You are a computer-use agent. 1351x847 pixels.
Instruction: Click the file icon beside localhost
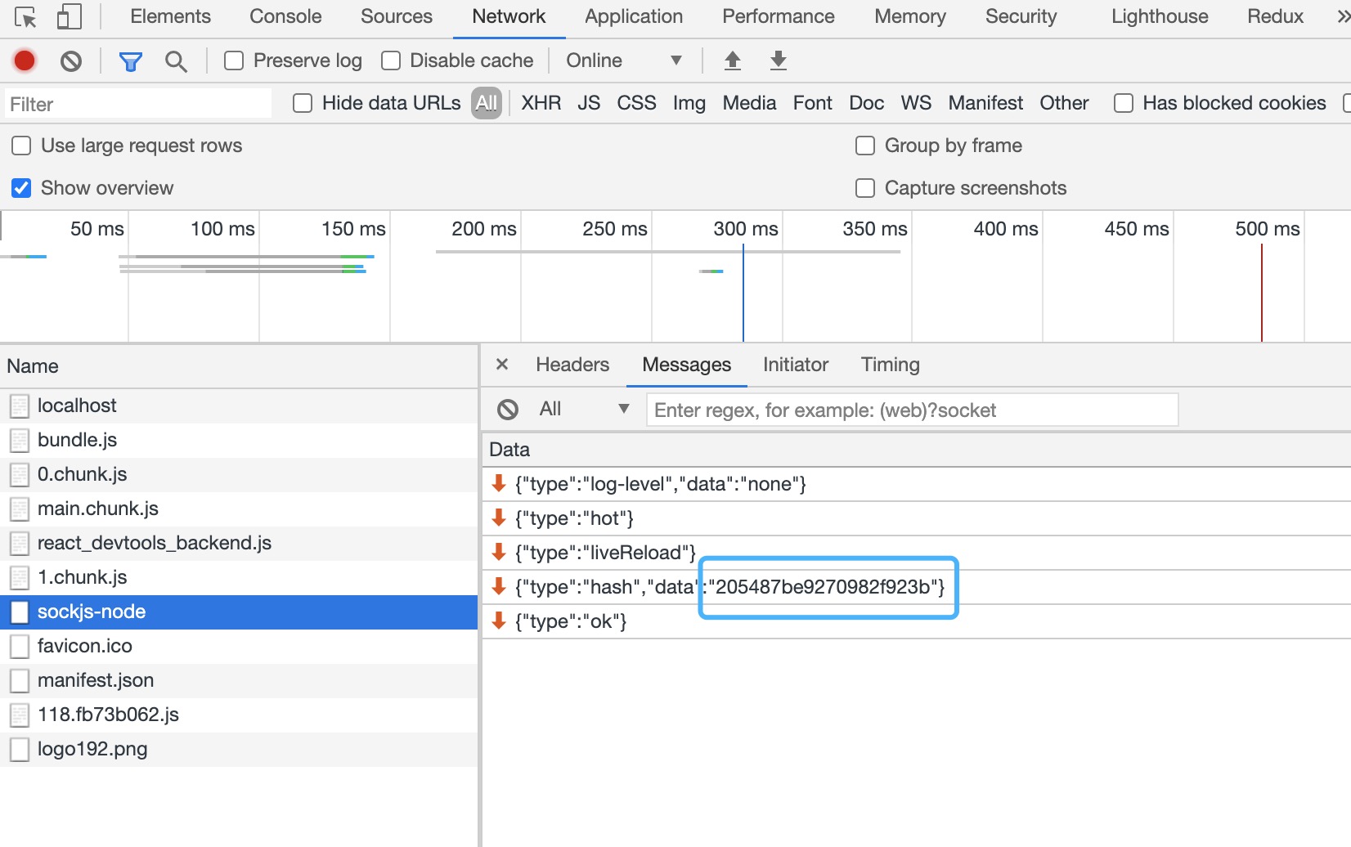coord(20,406)
